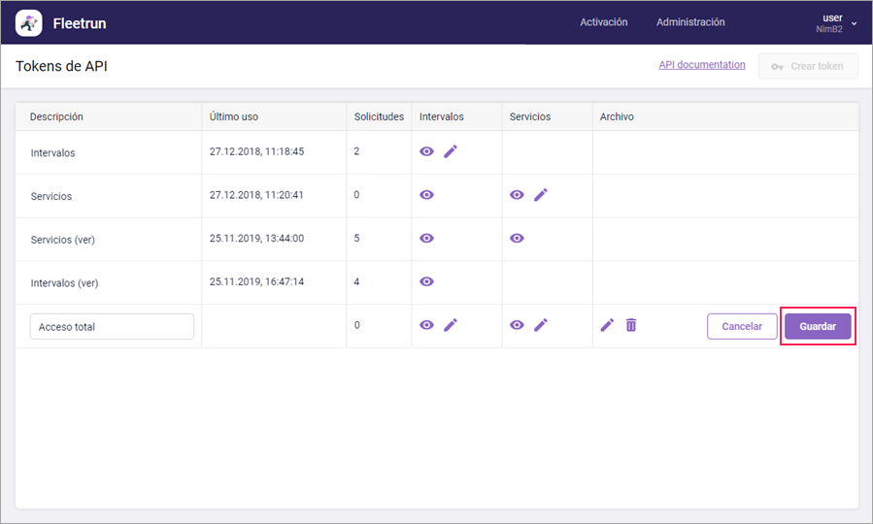Click Servicios pencil icon in Acceso total row

point(541,325)
